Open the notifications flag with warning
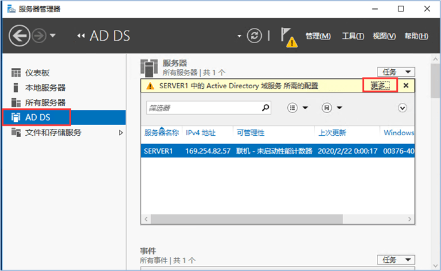The height and width of the screenshot is (271, 441). (x=289, y=37)
